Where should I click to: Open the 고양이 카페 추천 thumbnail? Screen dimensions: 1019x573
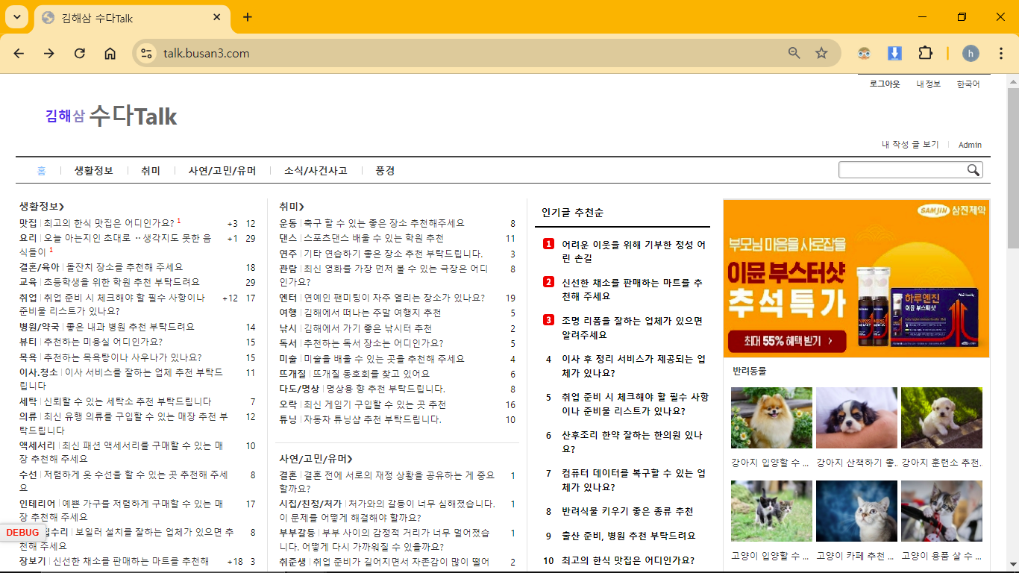856,511
